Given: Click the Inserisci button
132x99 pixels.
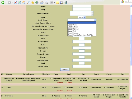Looking at the screenshot, I should (65, 69).
